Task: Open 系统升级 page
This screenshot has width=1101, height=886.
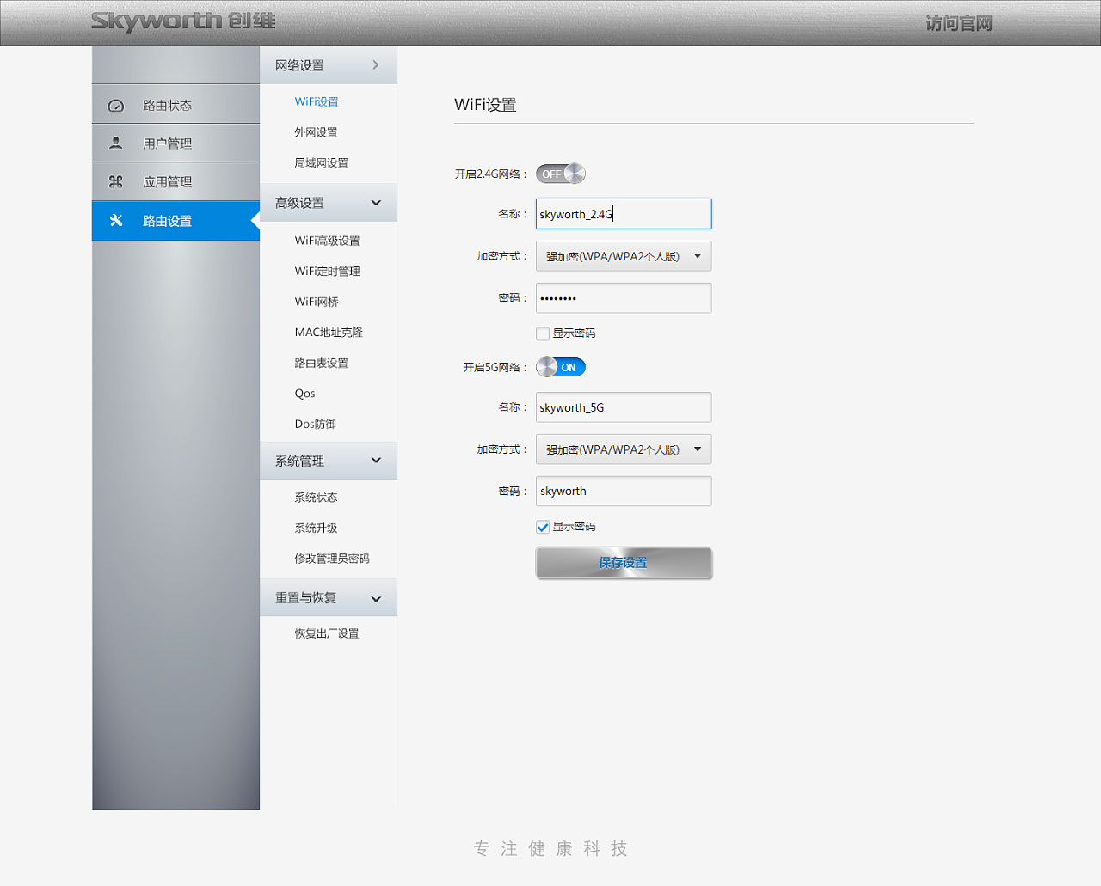Action: tap(316, 528)
